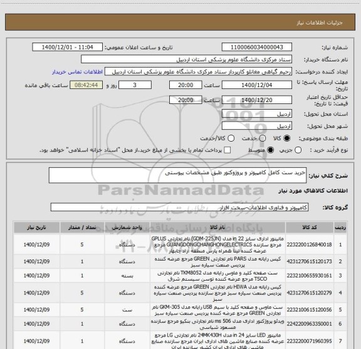Click the request creator name field
361x349 pixels.
pos(198,72)
